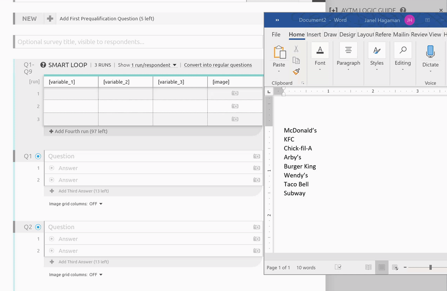Switch to the Layout tab
This screenshot has height=291, width=447.
pyautogui.click(x=365, y=35)
